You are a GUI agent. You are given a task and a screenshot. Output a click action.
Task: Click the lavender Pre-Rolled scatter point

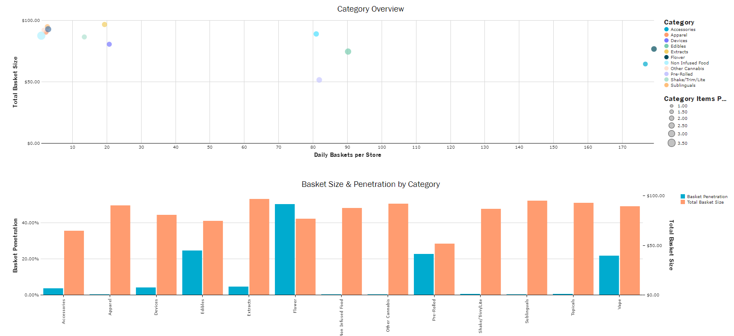pos(319,80)
